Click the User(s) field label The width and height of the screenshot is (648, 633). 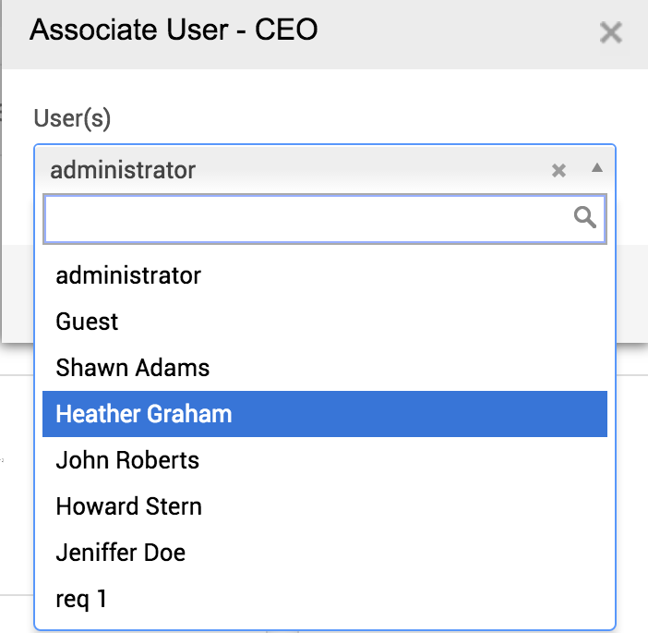pyautogui.click(x=72, y=117)
